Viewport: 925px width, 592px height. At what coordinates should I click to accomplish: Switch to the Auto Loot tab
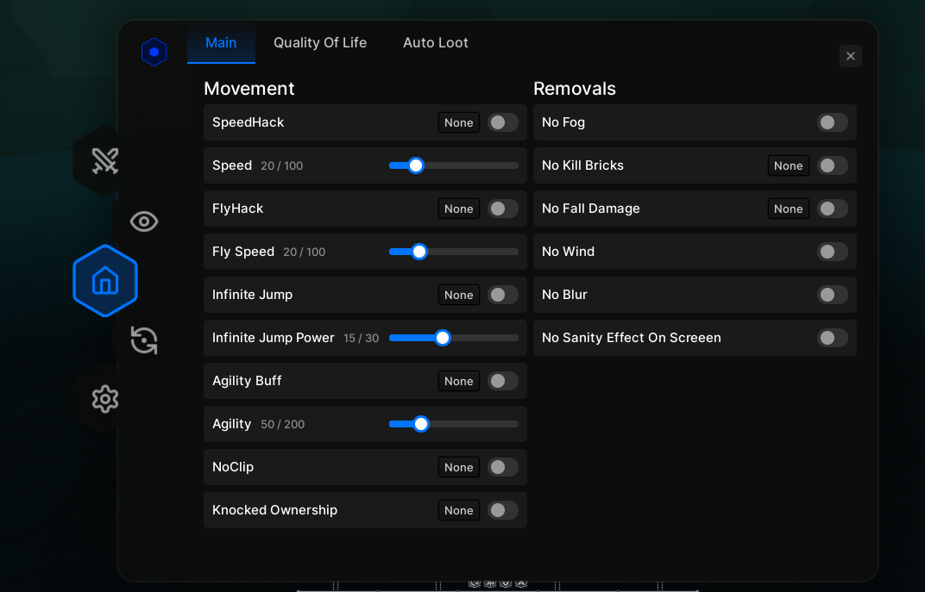click(436, 43)
